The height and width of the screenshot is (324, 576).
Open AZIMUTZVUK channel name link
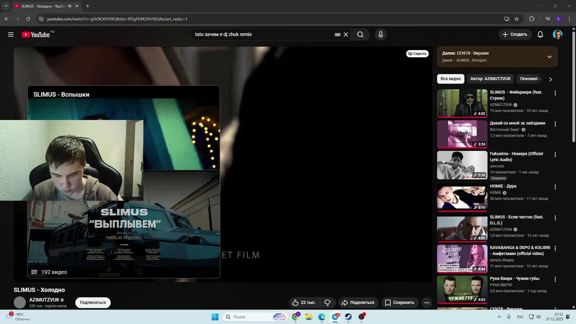pyautogui.click(x=44, y=300)
